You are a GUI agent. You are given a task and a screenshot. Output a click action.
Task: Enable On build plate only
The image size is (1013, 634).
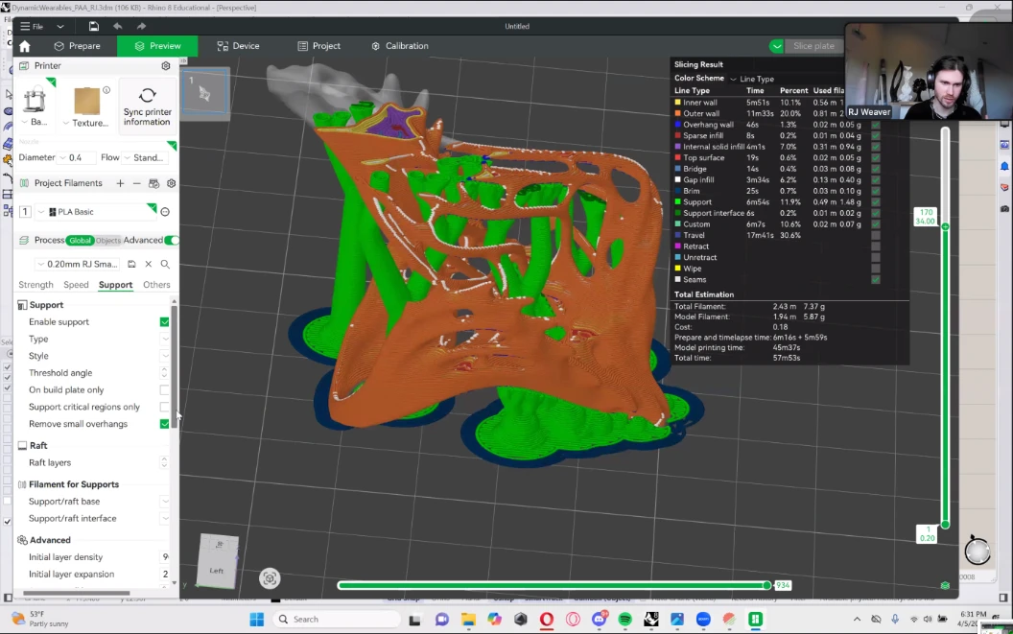pyautogui.click(x=165, y=390)
